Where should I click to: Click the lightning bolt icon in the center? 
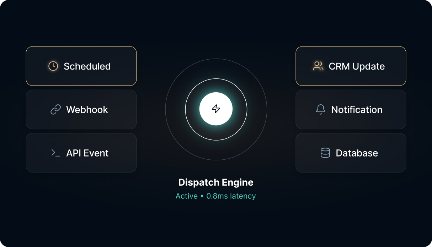(216, 109)
